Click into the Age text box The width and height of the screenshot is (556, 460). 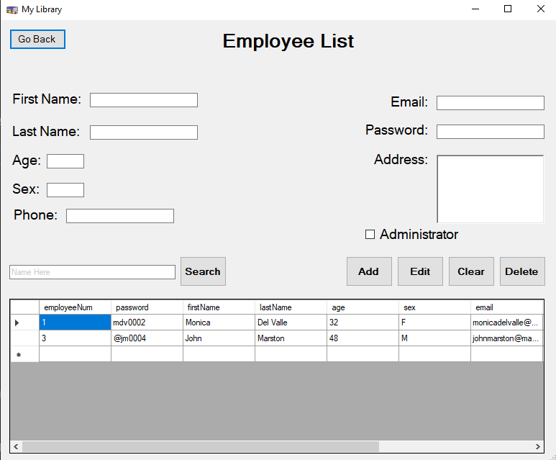tap(65, 161)
